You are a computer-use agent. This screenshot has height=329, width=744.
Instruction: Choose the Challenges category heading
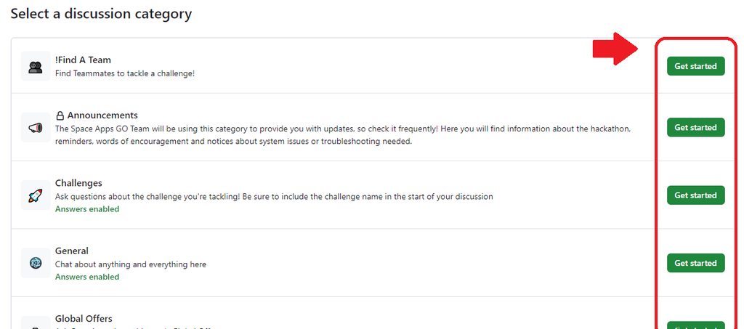coord(78,183)
